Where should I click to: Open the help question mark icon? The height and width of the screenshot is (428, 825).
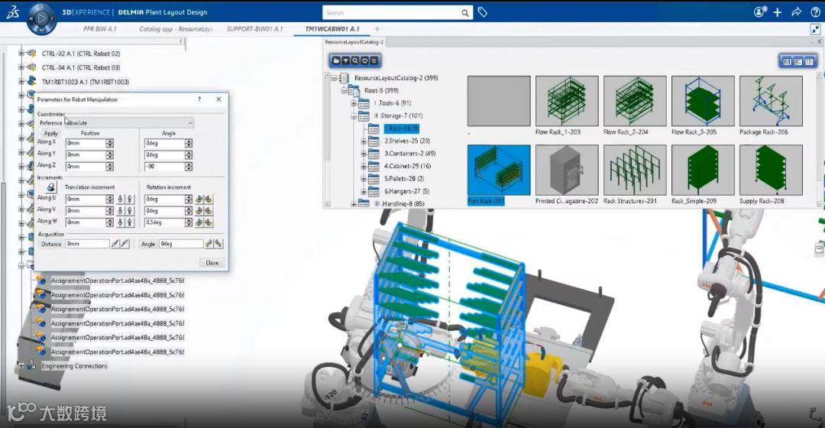click(x=815, y=12)
